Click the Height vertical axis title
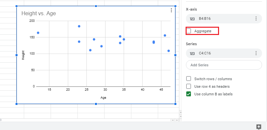267x130 pixels. tap(23, 55)
